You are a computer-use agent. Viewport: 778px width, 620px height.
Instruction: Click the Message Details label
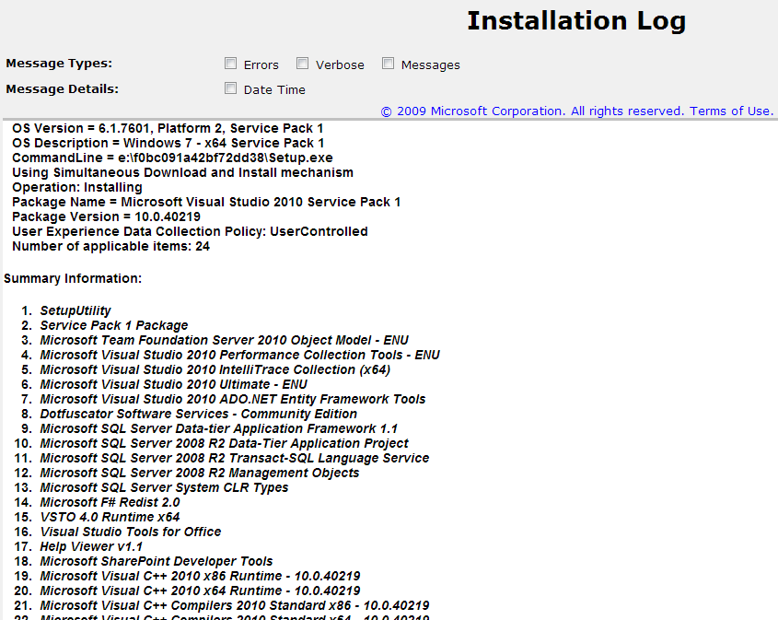click(62, 88)
